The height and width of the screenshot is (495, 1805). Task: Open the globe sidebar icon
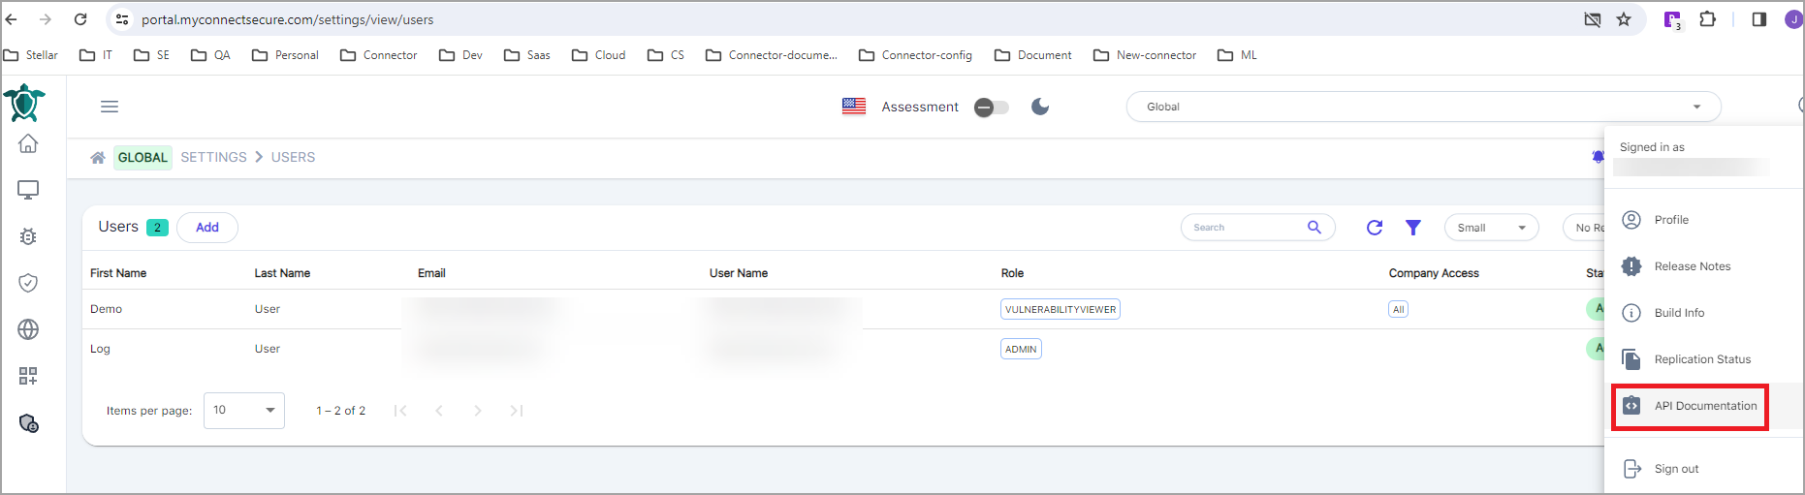pos(28,329)
